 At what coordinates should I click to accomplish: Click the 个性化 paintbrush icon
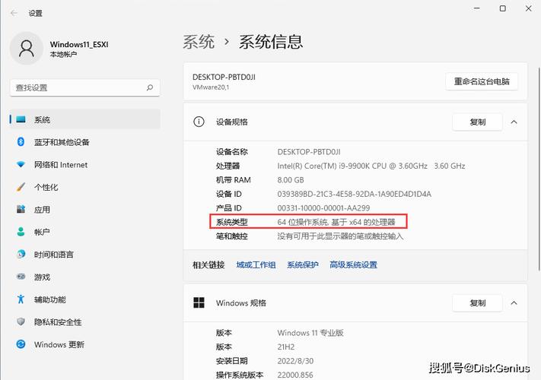(x=21, y=187)
